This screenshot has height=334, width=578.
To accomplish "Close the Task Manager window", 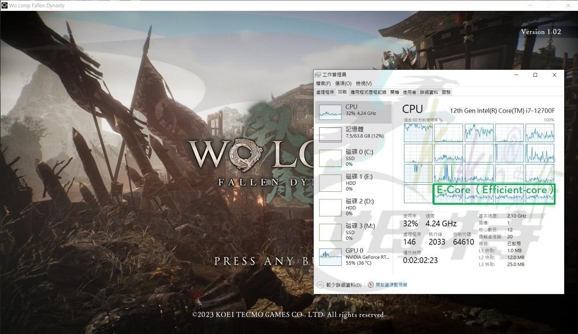I will pyautogui.click(x=554, y=75).
